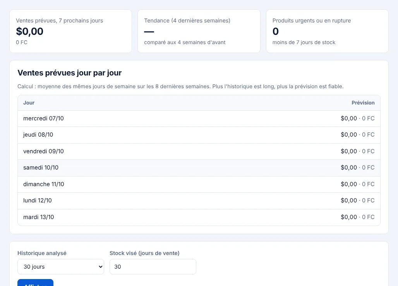Click the $0,00 total in Ventes prévues card
Image resolution: width=398 pixels, height=286 pixels.
(30, 31)
